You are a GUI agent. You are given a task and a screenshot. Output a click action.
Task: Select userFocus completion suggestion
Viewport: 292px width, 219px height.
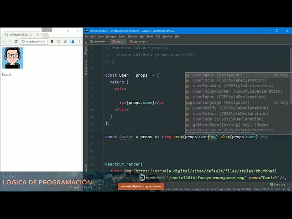237,80
